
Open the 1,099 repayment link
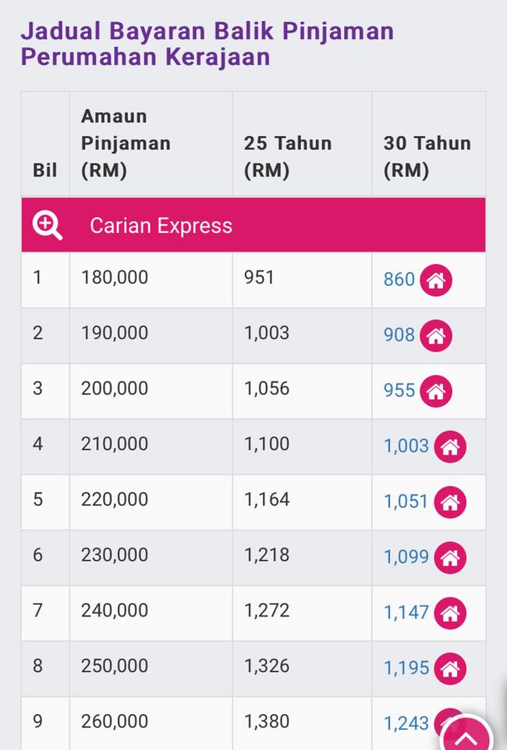(406, 557)
